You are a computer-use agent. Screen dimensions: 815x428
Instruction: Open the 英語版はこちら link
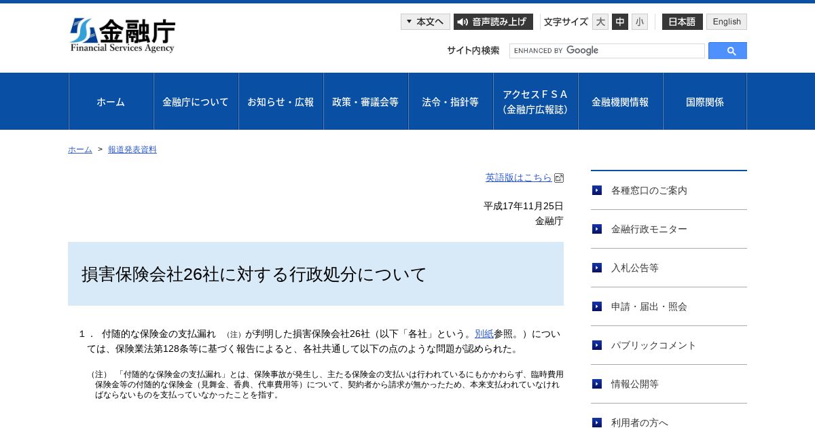pyautogui.click(x=519, y=177)
